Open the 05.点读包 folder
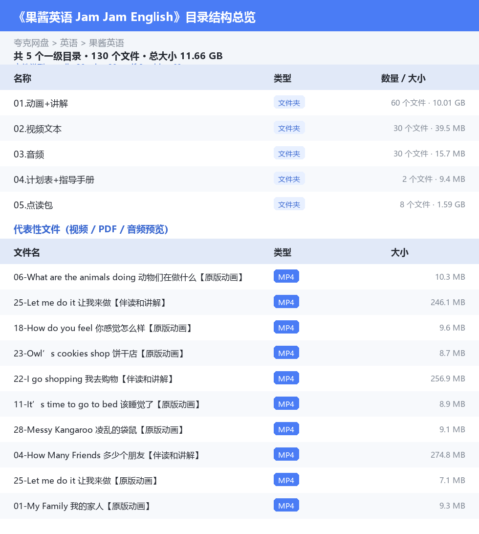This screenshot has width=479, height=534. point(33,205)
